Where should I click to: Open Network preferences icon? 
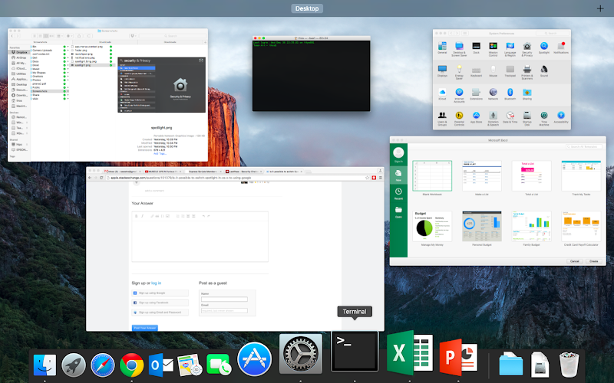[493, 94]
